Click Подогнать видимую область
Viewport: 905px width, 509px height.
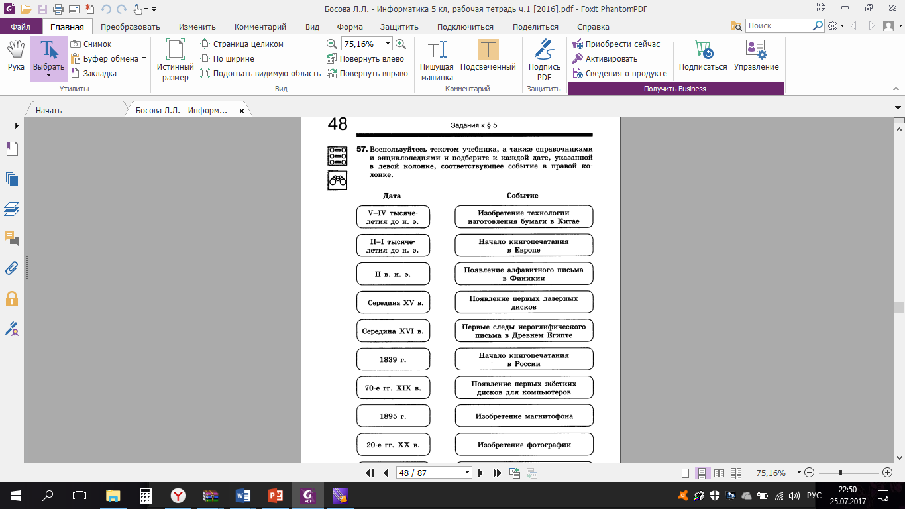[260, 73]
